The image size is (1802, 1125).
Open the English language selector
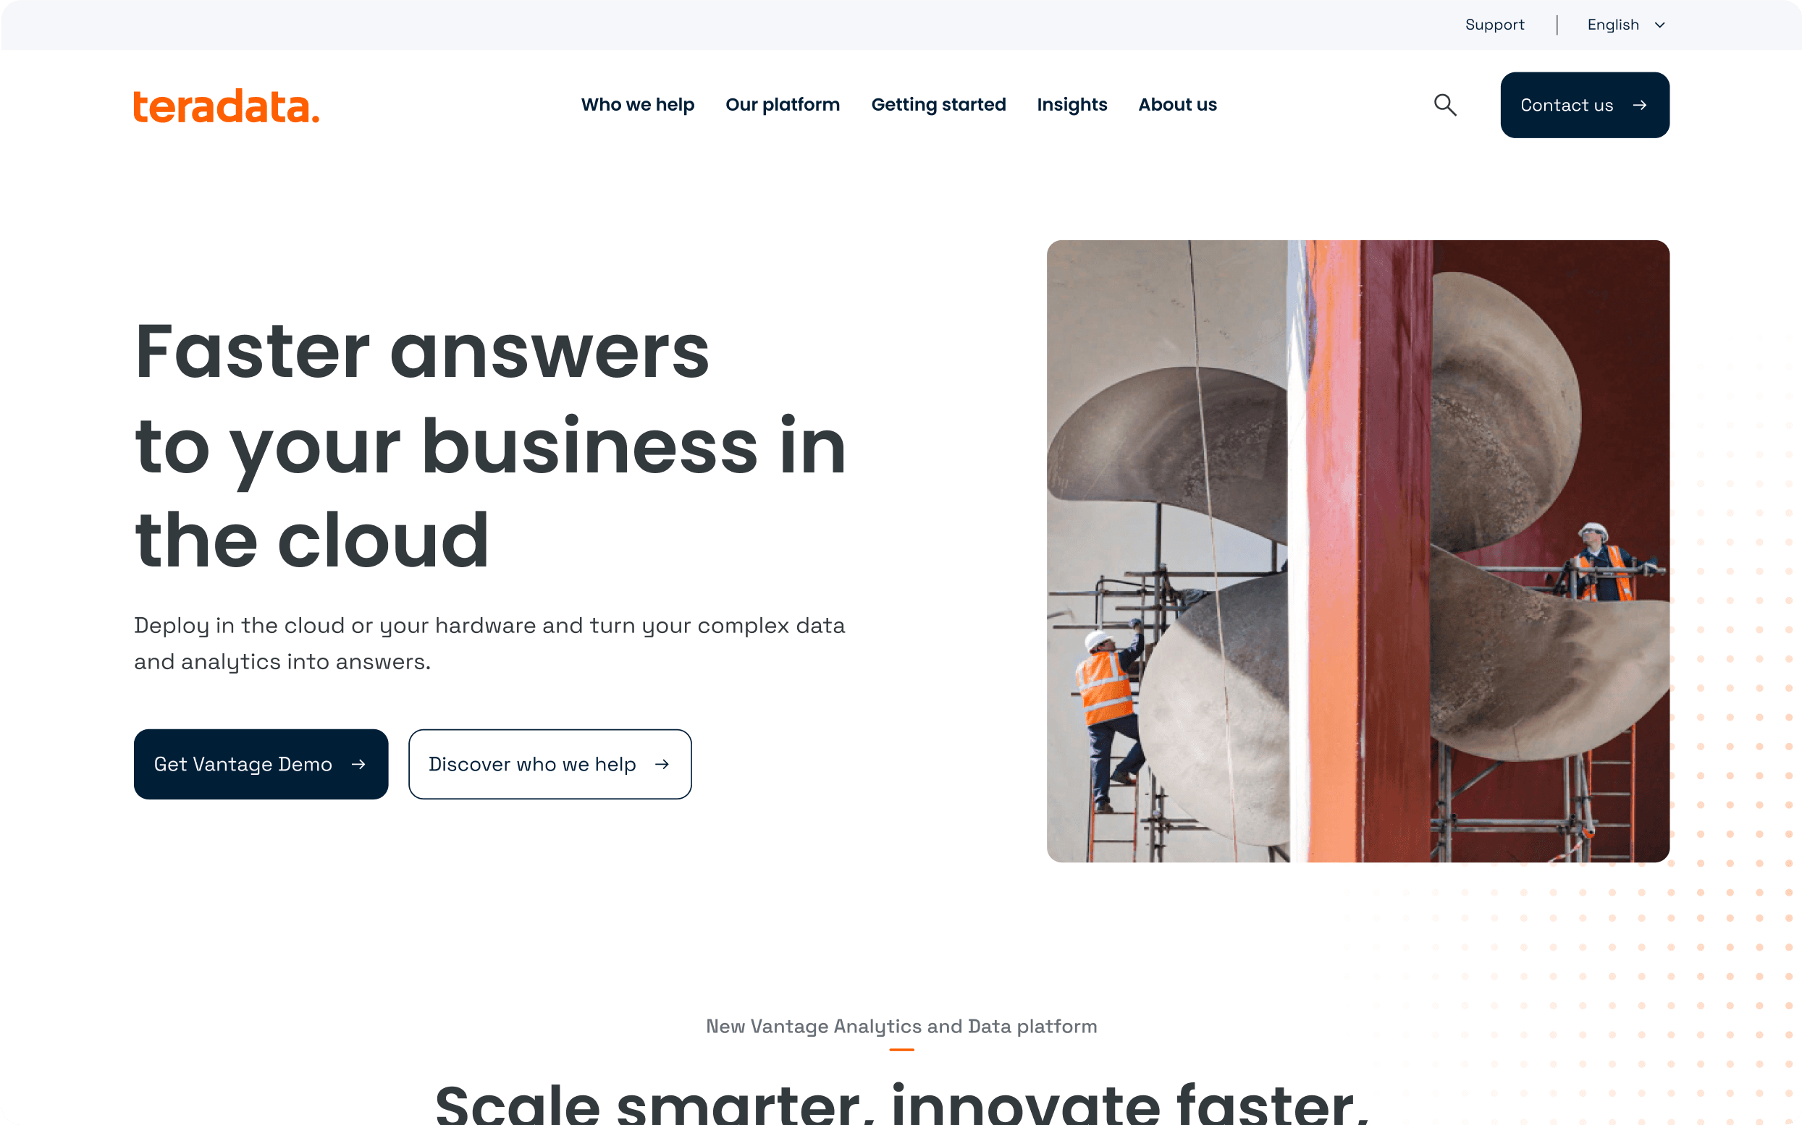coord(1626,25)
